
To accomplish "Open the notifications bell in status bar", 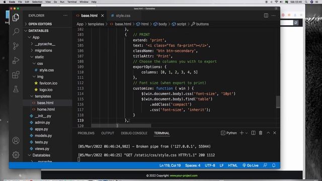I will [274, 165].
